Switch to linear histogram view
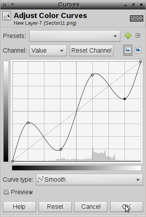Image resolution: width=146 pixels, height=217 pixels. tap(128, 50)
